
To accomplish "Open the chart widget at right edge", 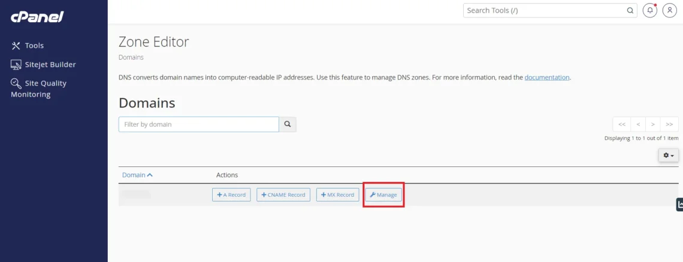I will pos(679,205).
